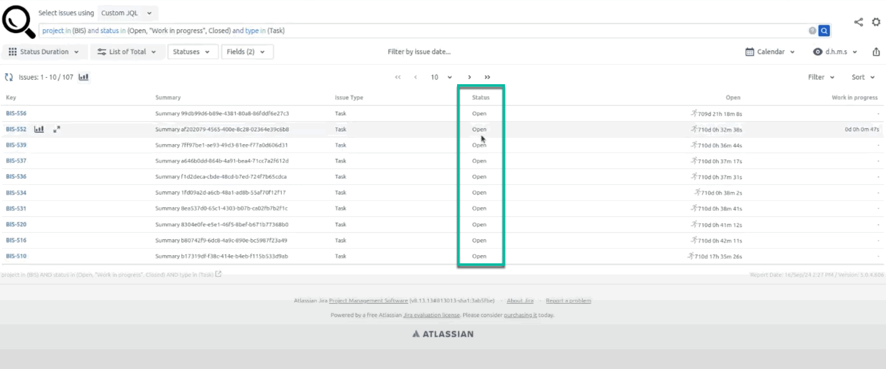Screen dimensions: 886x369
Task: Go to the next results page
Action: pyautogui.click(x=469, y=77)
